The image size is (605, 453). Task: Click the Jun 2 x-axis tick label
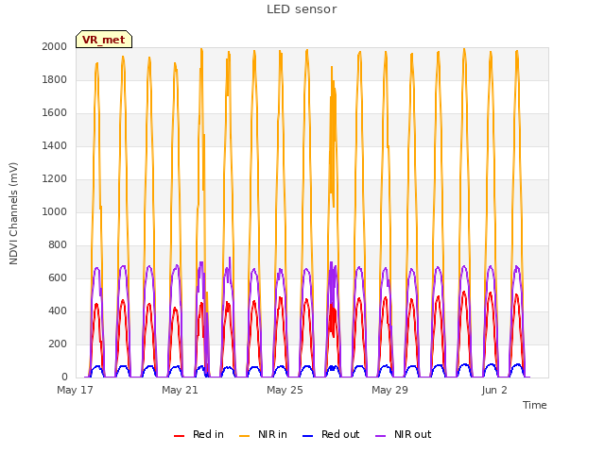pyautogui.click(x=494, y=390)
